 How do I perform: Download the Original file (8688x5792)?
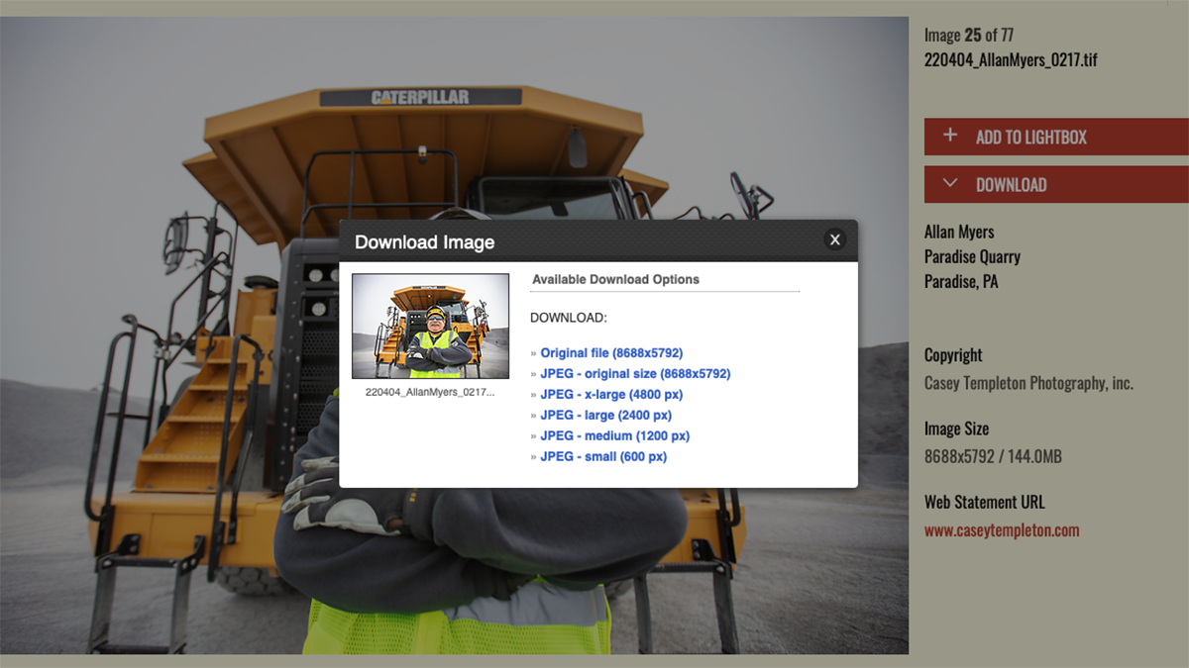611,353
